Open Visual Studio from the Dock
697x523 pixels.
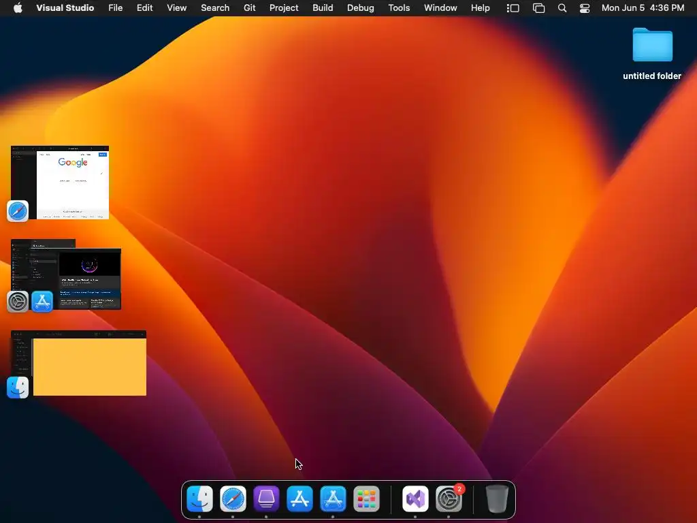(415, 498)
